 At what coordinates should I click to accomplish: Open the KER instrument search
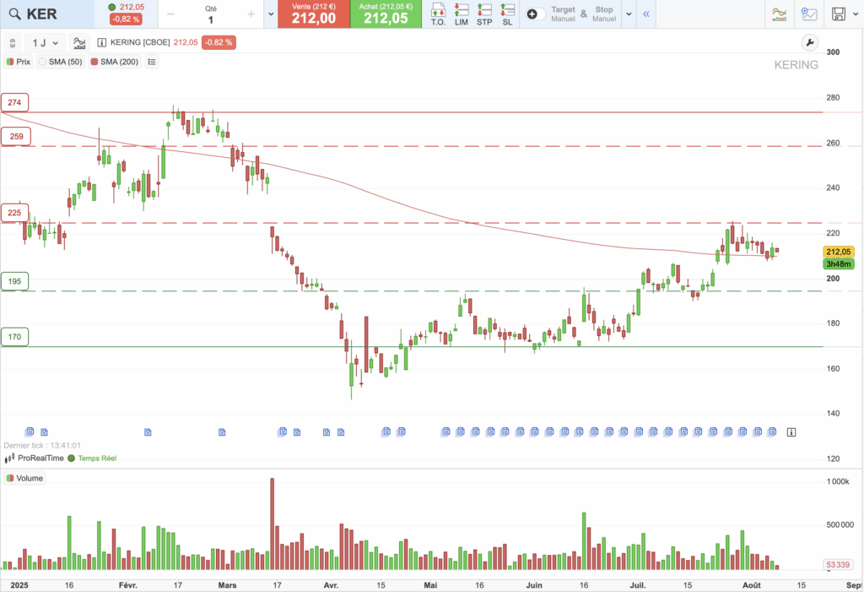[x=46, y=14]
